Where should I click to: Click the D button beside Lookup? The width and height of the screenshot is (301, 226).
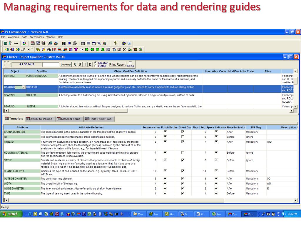click(90, 64)
